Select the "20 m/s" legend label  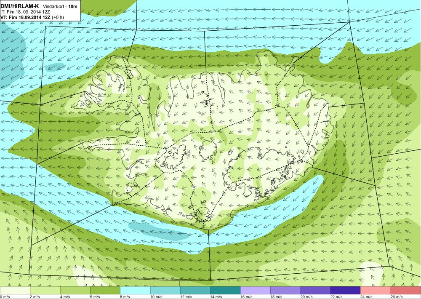click(x=306, y=297)
